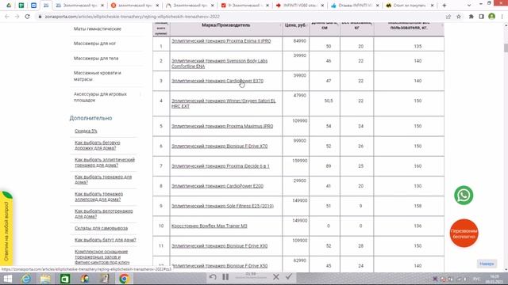Open CardioPower E370 trainer link

[x=217, y=81]
